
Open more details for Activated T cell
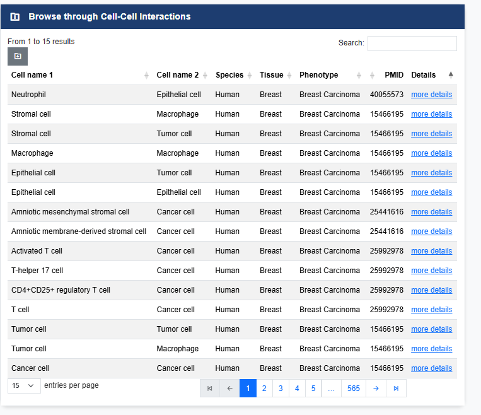(431, 251)
